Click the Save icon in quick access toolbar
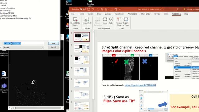The image size is (199, 112). click(x=89, y=9)
